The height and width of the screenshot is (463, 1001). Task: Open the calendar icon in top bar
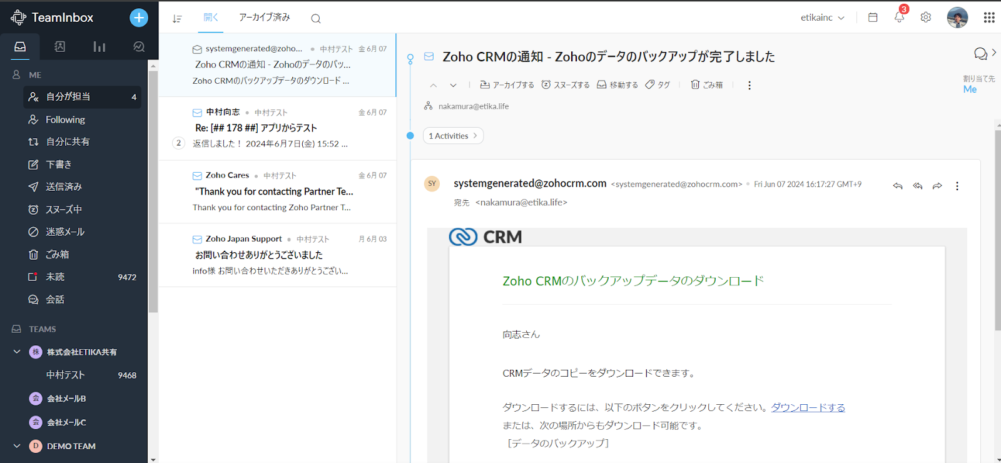point(873,18)
